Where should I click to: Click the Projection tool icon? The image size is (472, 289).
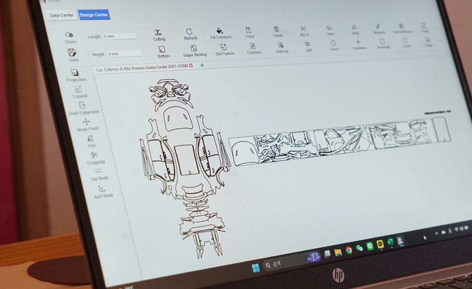pos(75,73)
